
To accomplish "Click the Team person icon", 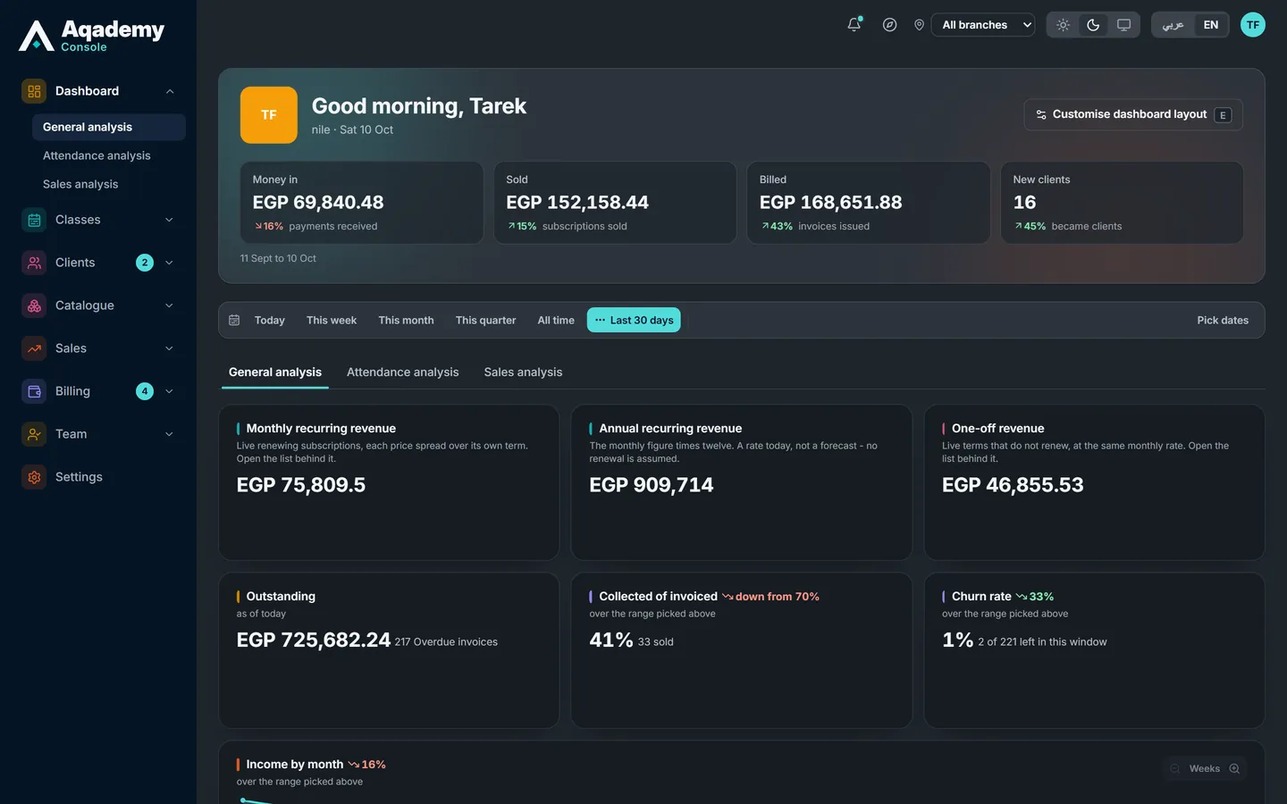I will (x=34, y=434).
